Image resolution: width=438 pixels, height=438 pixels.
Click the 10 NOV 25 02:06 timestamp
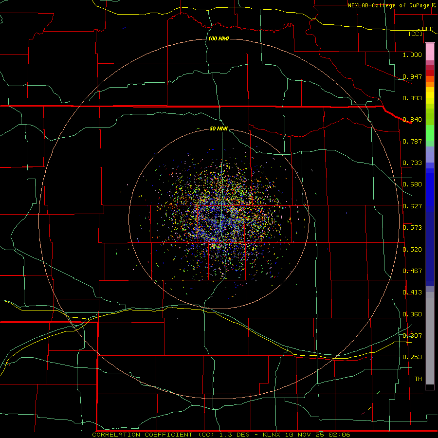pyautogui.click(x=318, y=435)
